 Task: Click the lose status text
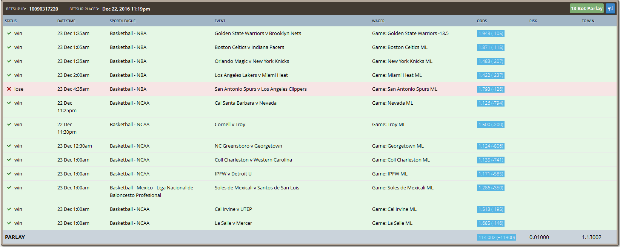(19, 89)
